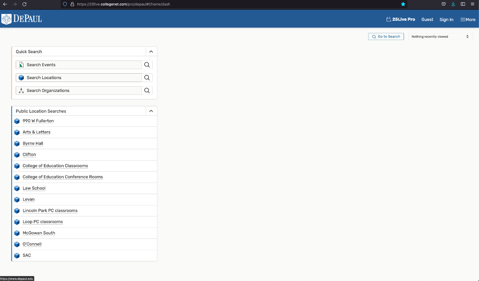Open the Law School location search
Screen dimensions: 479x281
point(34,188)
